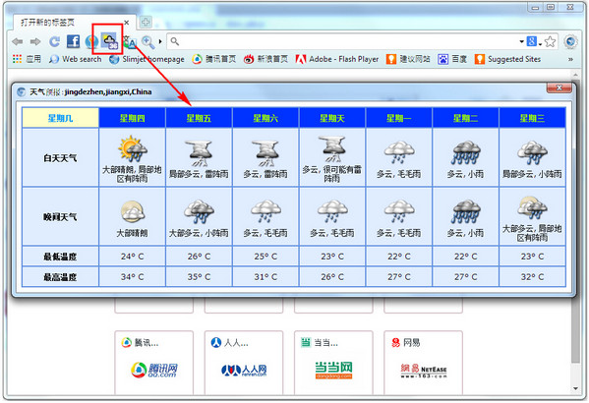Click the back navigation arrow

pyautogui.click(x=18, y=41)
